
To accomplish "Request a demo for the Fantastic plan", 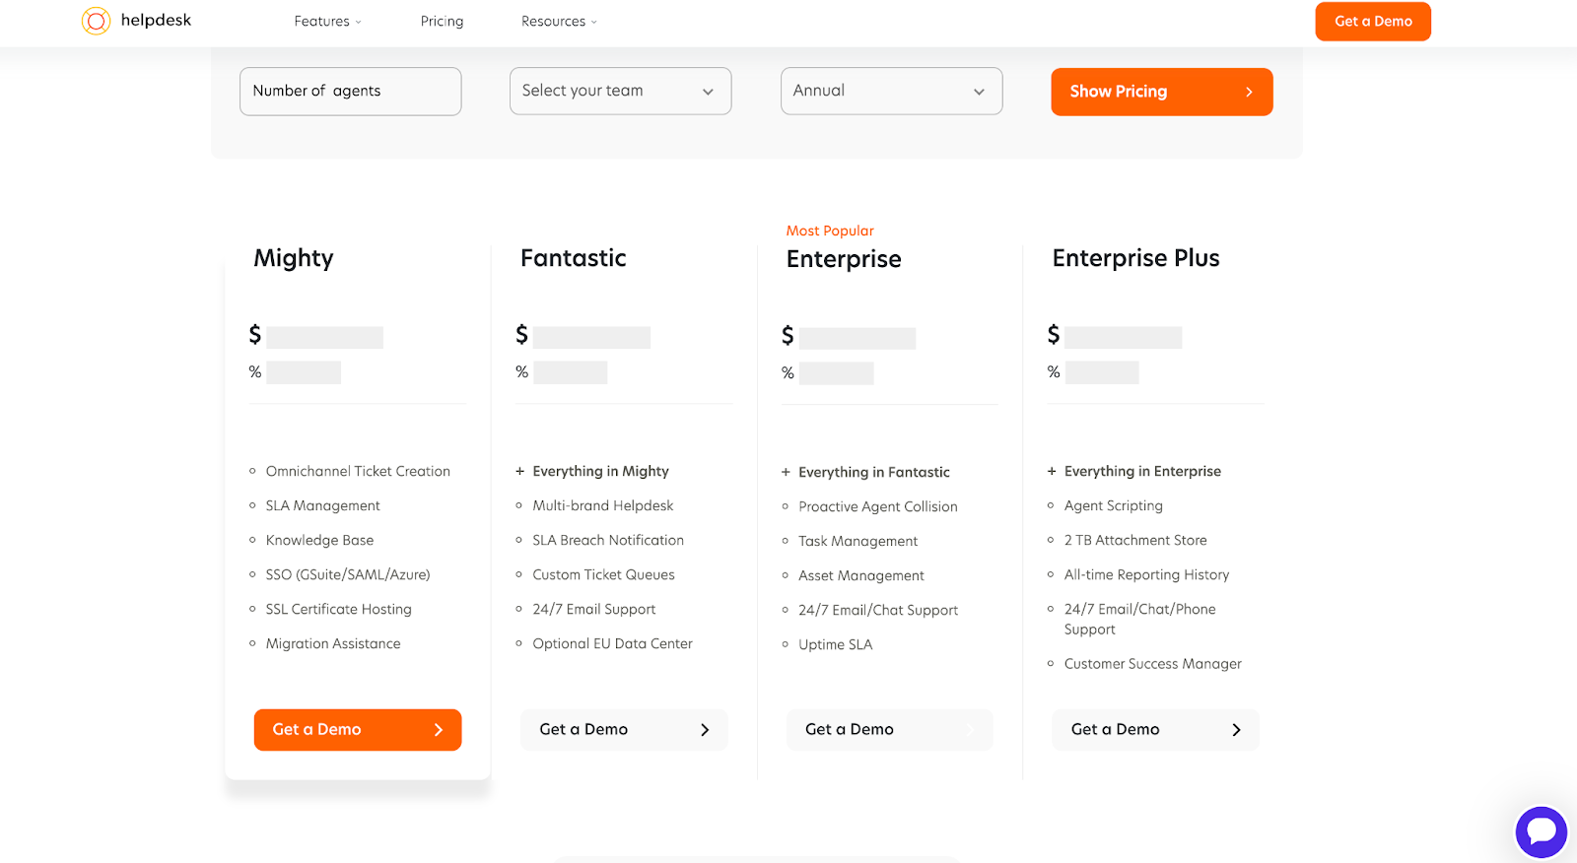I will click(624, 730).
